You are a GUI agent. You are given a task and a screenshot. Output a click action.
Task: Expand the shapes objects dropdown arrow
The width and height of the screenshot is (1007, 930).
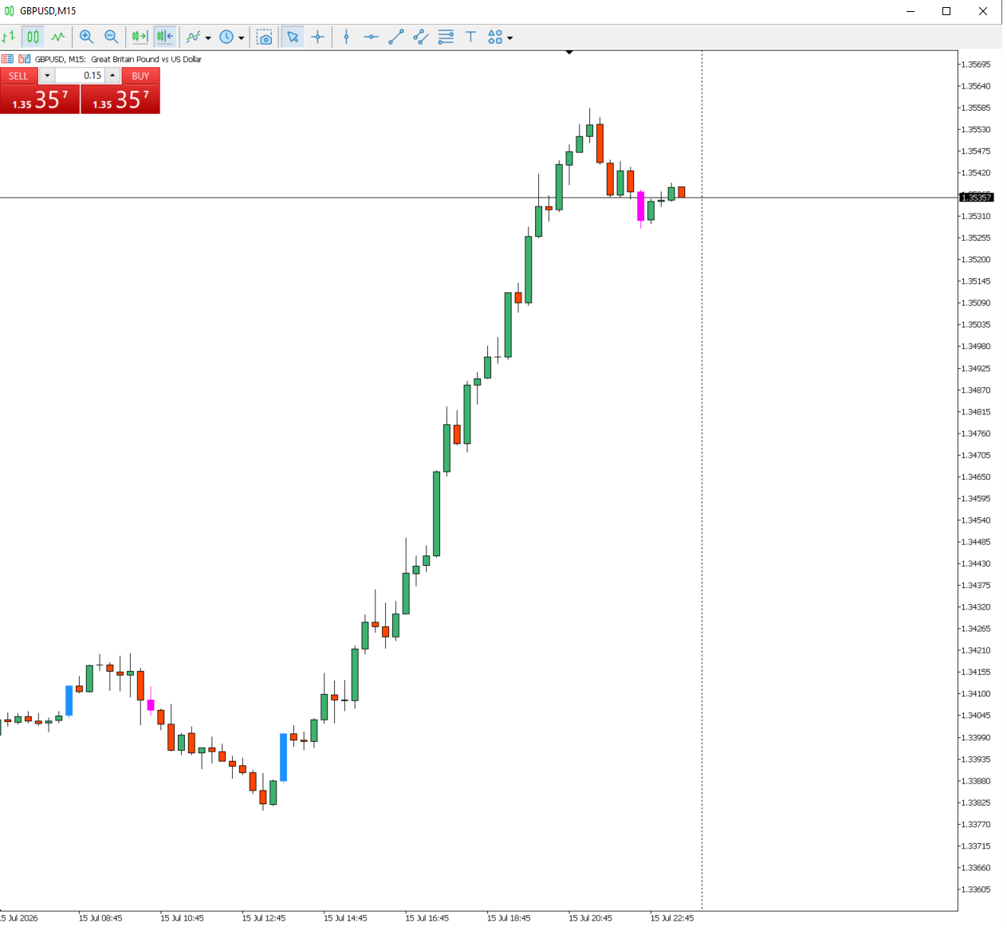coord(510,37)
